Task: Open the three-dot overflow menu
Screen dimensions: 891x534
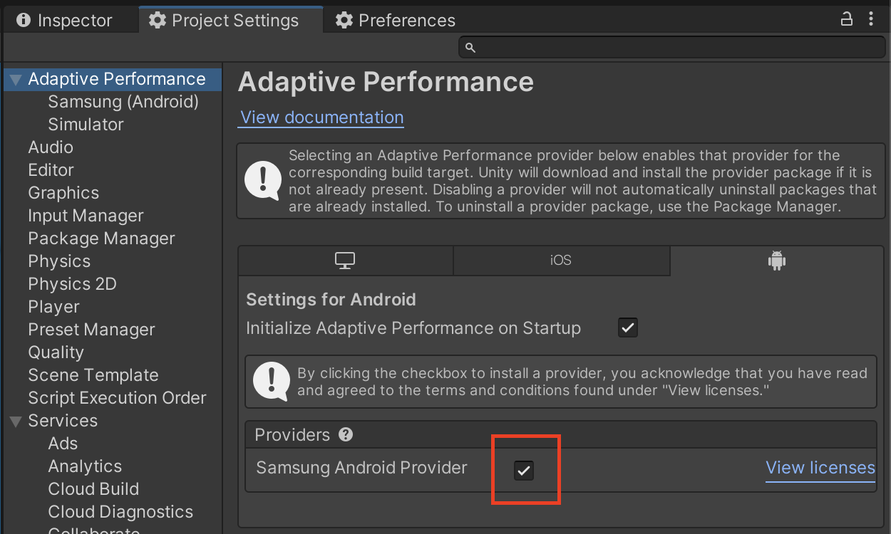Action: [871, 19]
